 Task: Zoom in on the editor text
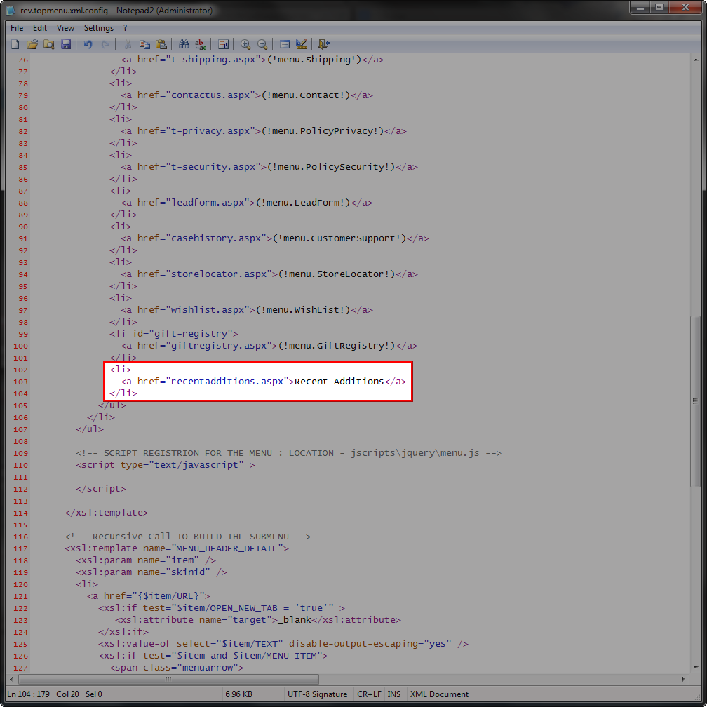245,44
